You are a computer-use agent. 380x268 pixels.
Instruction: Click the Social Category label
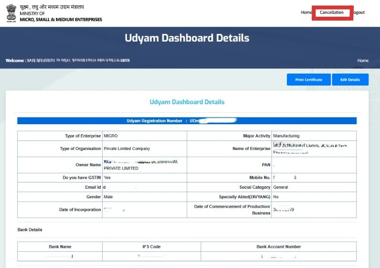coord(255,187)
